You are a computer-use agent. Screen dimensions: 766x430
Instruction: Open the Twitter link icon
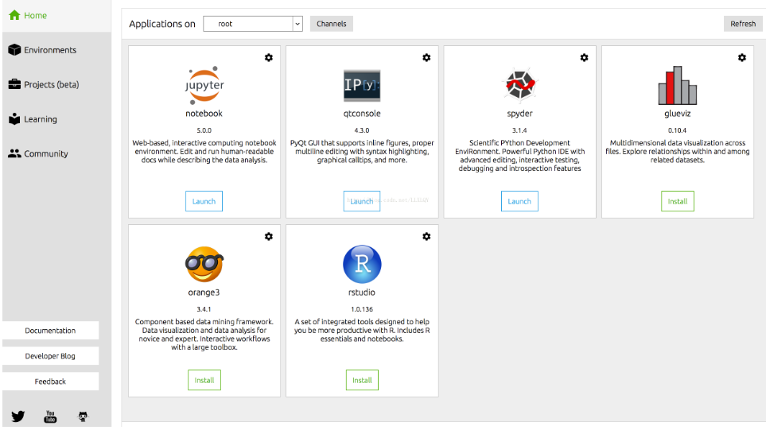(x=18, y=416)
